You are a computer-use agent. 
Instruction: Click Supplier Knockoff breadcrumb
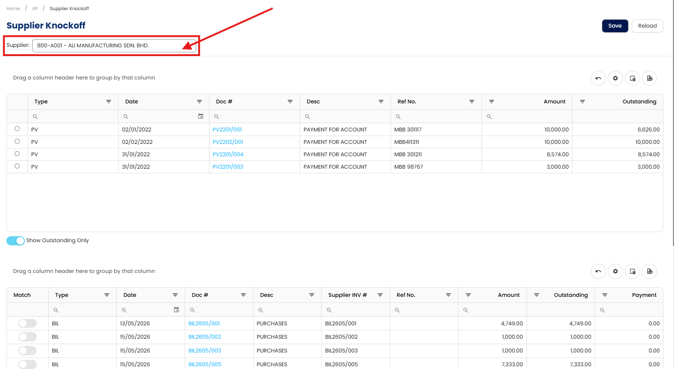click(x=69, y=9)
